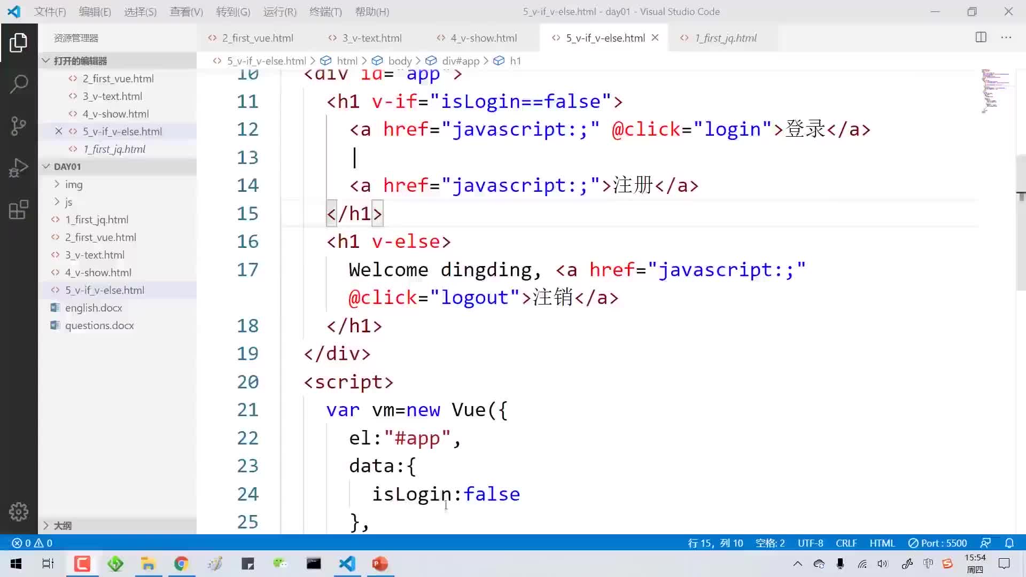The width and height of the screenshot is (1026, 577).
Task: Open the Explorer icon in sidebar
Action: coord(18,44)
